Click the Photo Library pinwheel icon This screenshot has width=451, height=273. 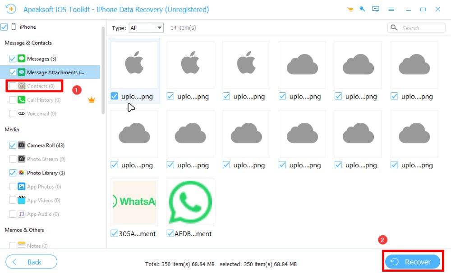pyautogui.click(x=21, y=173)
